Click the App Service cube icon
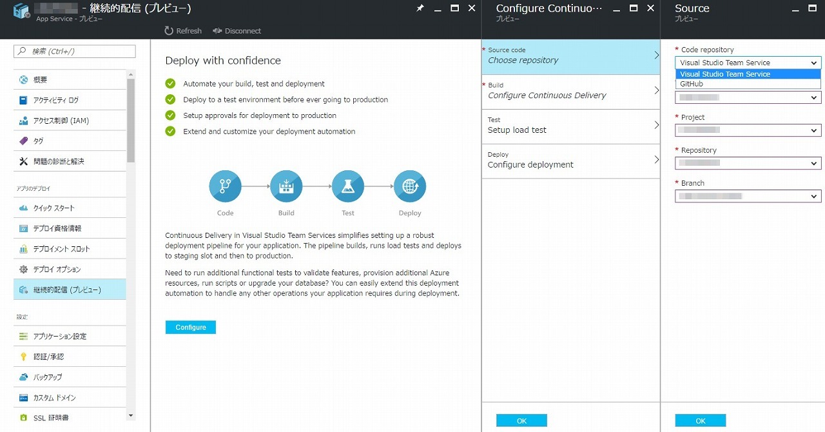 22,12
